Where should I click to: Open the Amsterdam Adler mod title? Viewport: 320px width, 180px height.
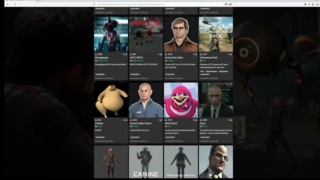174,57
